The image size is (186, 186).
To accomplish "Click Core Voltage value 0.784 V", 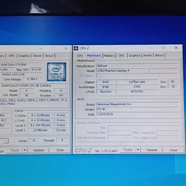I will click(32, 79).
